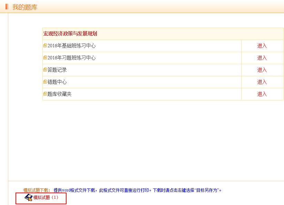The height and width of the screenshot is (205, 284).
Task: Click 进入 in the 题库收藏夹 row
Action: 262,94
